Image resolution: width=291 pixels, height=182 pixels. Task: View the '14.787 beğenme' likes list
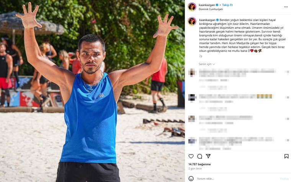199,164
